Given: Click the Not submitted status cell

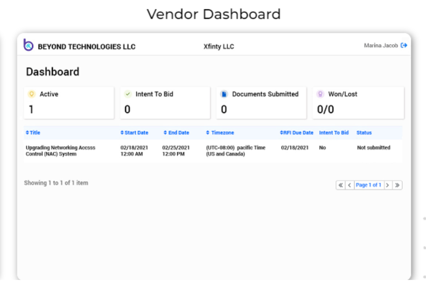Looking at the screenshot, I should pos(373,148).
